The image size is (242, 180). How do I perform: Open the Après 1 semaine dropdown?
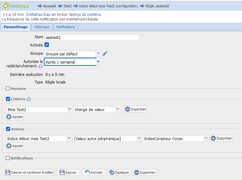98,62
